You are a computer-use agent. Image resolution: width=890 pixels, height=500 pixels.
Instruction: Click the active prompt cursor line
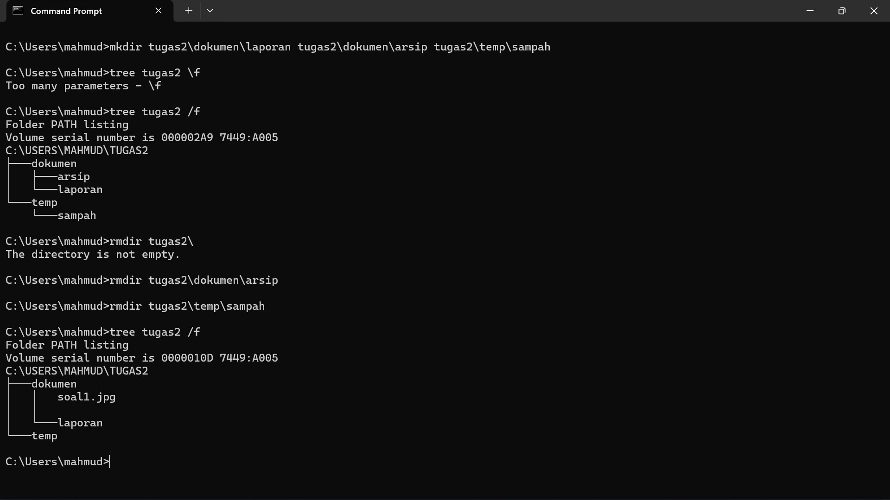coord(58,462)
